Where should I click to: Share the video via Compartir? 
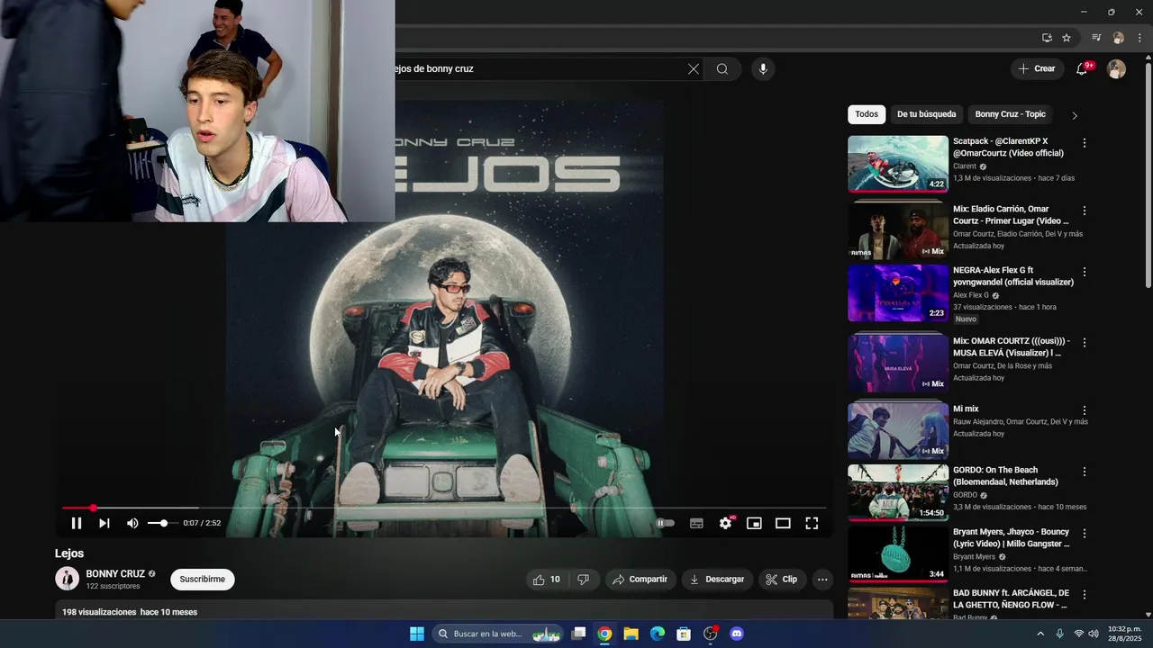click(x=640, y=580)
